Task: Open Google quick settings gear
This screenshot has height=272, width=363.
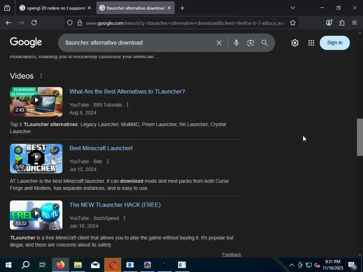Action: 295,43
